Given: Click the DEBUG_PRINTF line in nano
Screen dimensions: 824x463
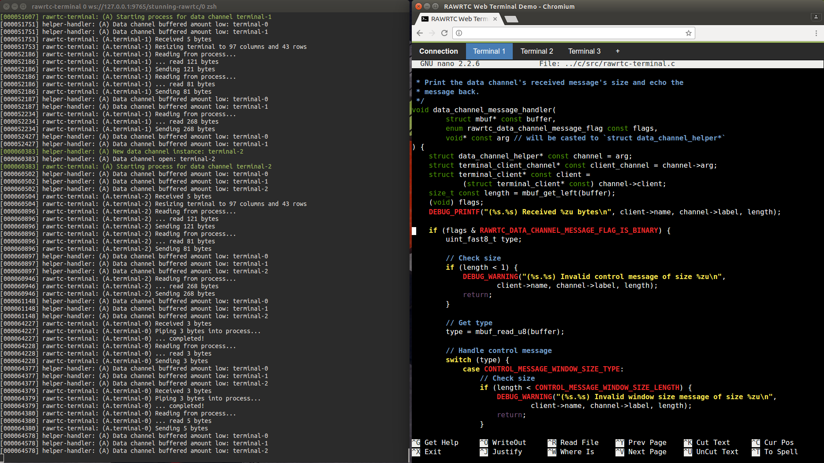Looking at the screenshot, I should coord(604,212).
